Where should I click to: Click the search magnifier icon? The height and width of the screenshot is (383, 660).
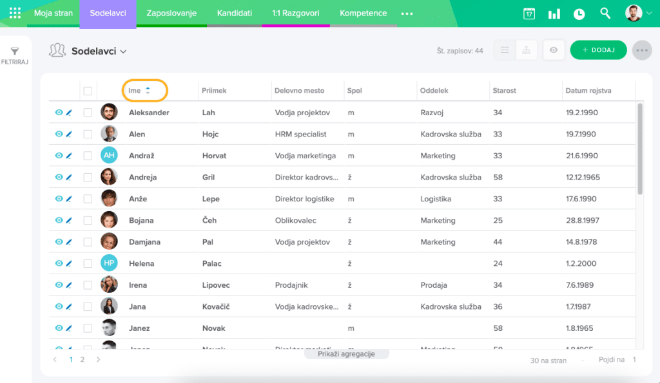[605, 14]
